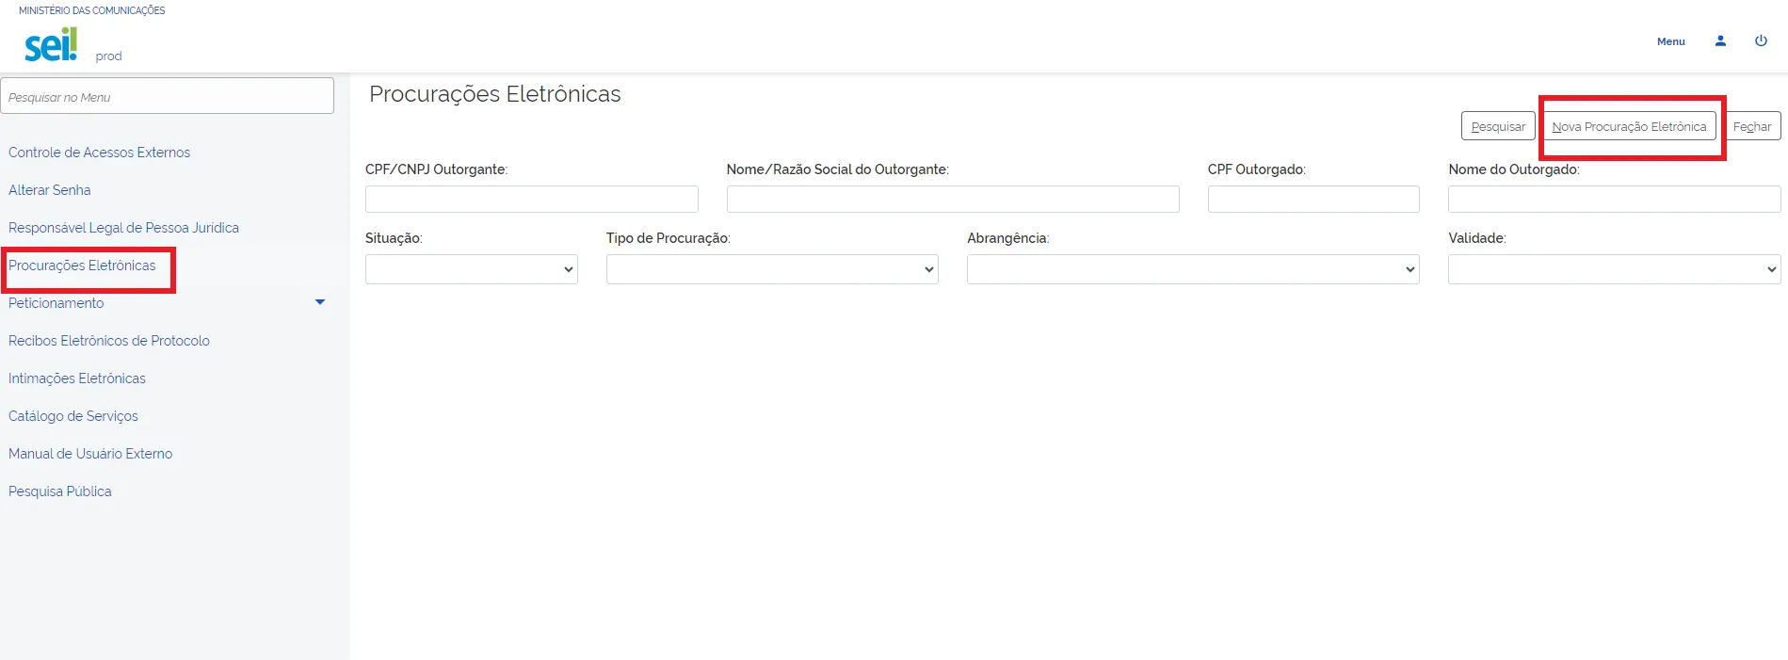The height and width of the screenshot is (660, 1788).
Task: Expand the Peticionamento submenu arrow
Action: (320, 302)
